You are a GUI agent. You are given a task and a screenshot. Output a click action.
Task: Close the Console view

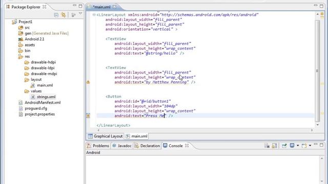pyautogui.click(x=187, y=145)
